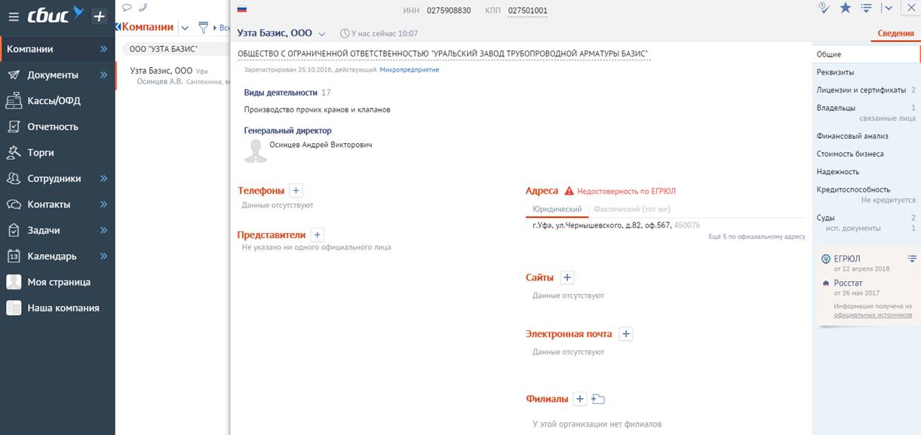Expand the dropdown next to Узта Базис, ООО
921x435 pixels.
pyautogui.click(x=322, y=34)
